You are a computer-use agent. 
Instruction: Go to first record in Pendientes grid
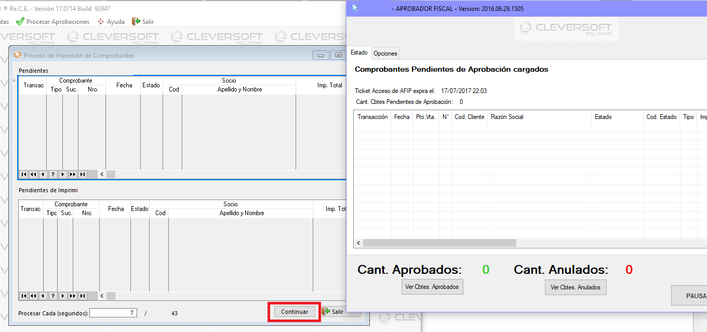[x=24, y=175]
